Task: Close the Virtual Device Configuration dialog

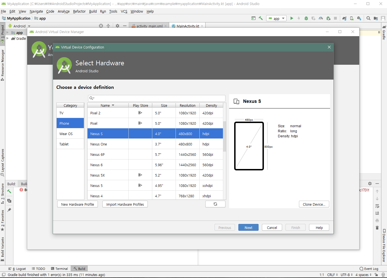Action: click(329, 47)
